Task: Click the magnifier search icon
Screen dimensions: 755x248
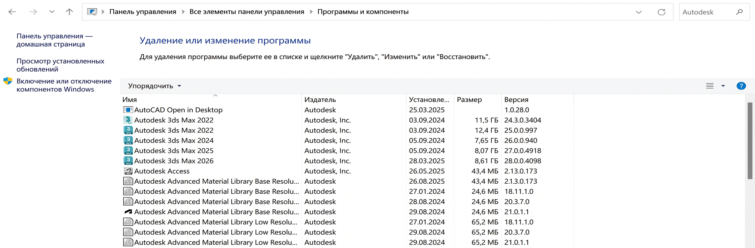Action: pos(739,12)
